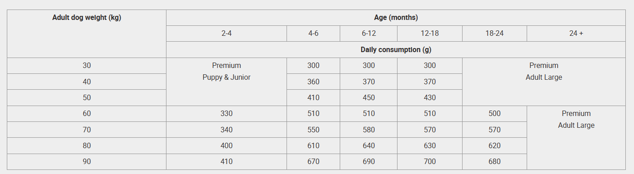This screenshot has width=634, height=174.
Task: Select the 70 kg weight row label
Action: [x=86, y=130]
